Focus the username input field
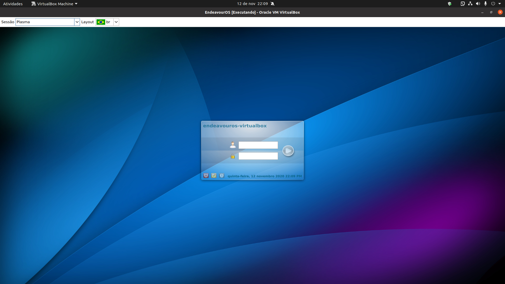This screenshot has width=505, height=284. pyautogui.click(x=258, y=145)
